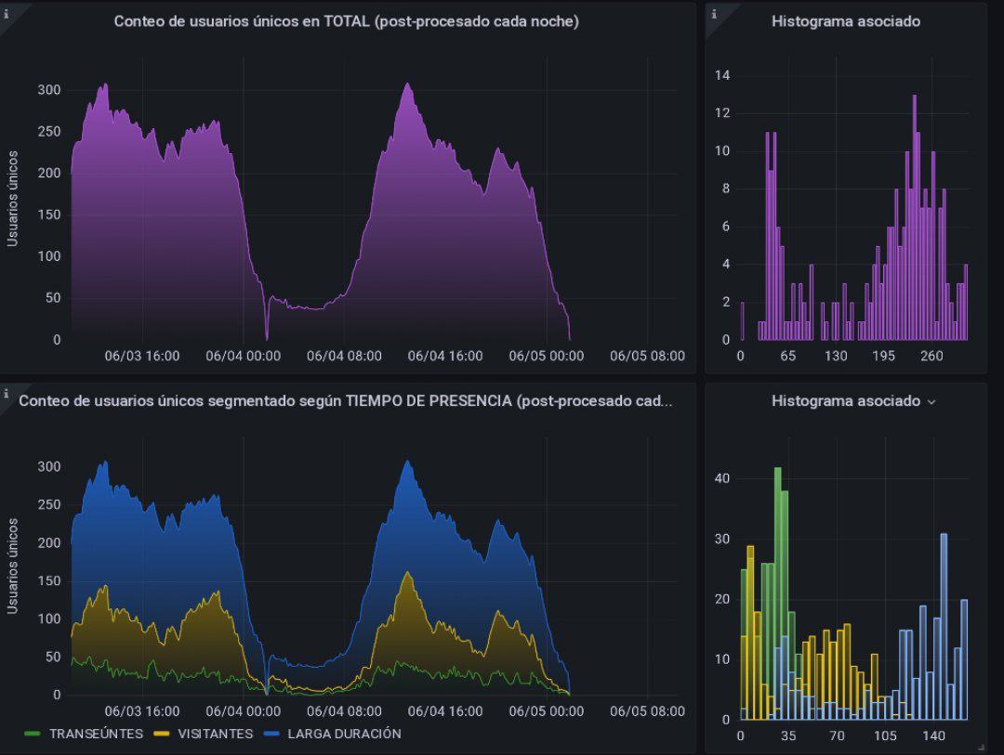The image size is (1004, 755).
Task: Click the '06/04 00:00' tick label on top chart
Action: pos(244,356)
